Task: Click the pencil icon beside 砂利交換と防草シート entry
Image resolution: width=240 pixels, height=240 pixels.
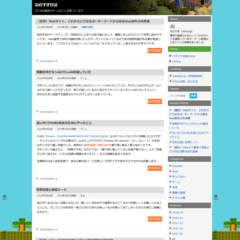Action: click(170, 142)
